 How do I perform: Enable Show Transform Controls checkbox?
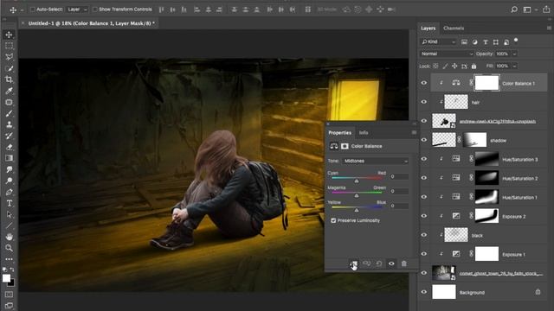pyautogui.click(x=95, y=10)
